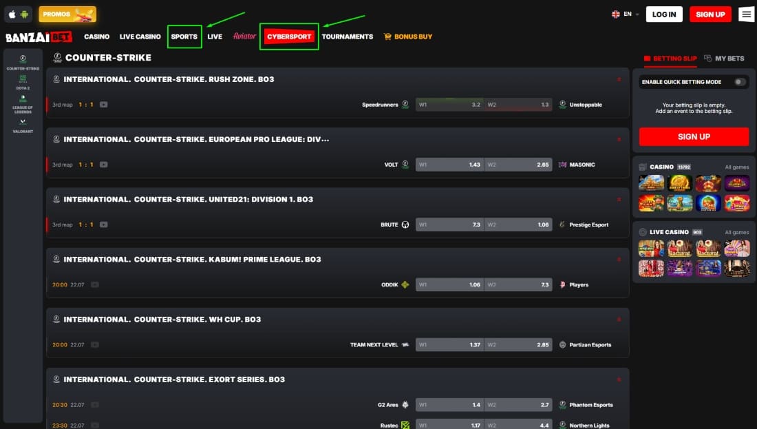Click red marker on United21 Division 1
The width and height of the screenshot is (757, 429).
tap(619, 200)
